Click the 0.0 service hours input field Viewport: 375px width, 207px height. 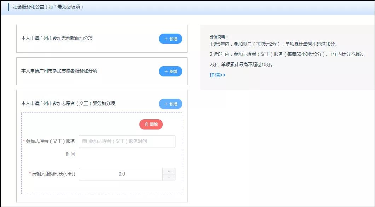(x=122, y=174)
